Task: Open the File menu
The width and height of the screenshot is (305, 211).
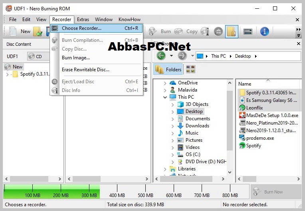Action: [x=13, y=20]
